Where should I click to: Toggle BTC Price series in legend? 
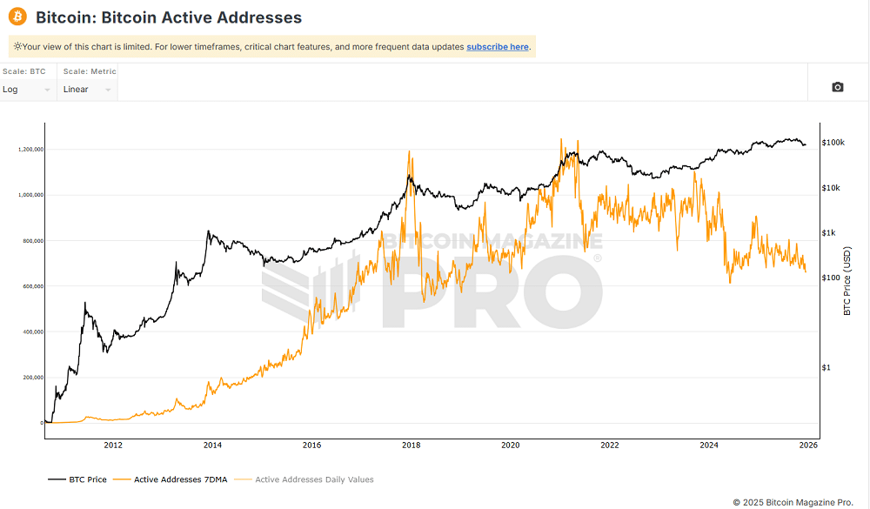(88, 479)
